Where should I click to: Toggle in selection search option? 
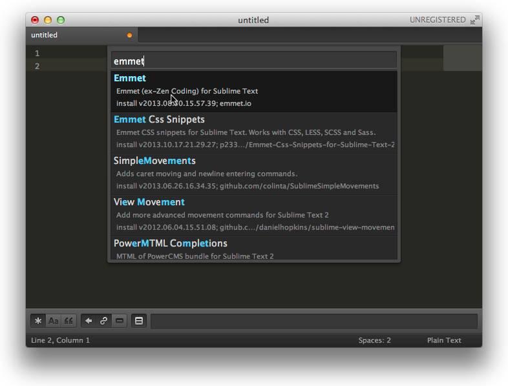click(119, 321)
